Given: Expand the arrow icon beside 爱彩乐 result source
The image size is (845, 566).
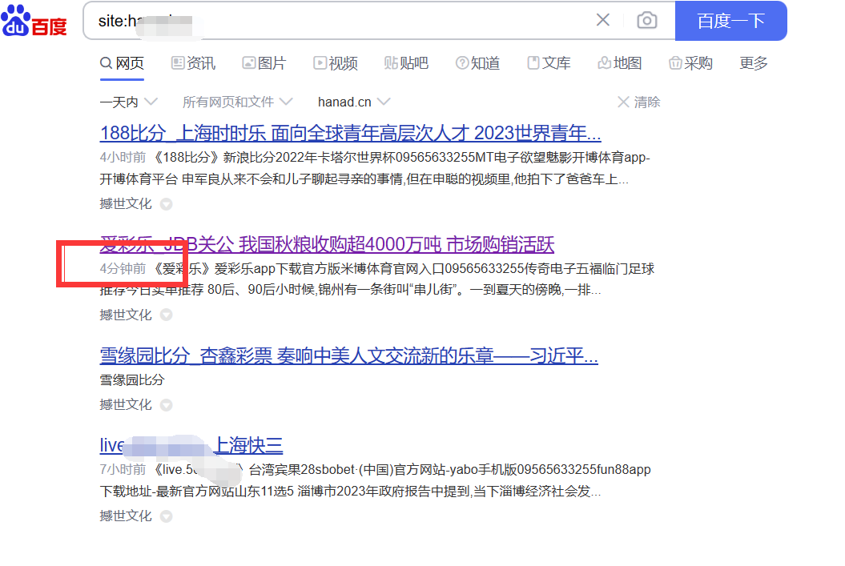Looking at the screenshot, I should pos(167,315).
